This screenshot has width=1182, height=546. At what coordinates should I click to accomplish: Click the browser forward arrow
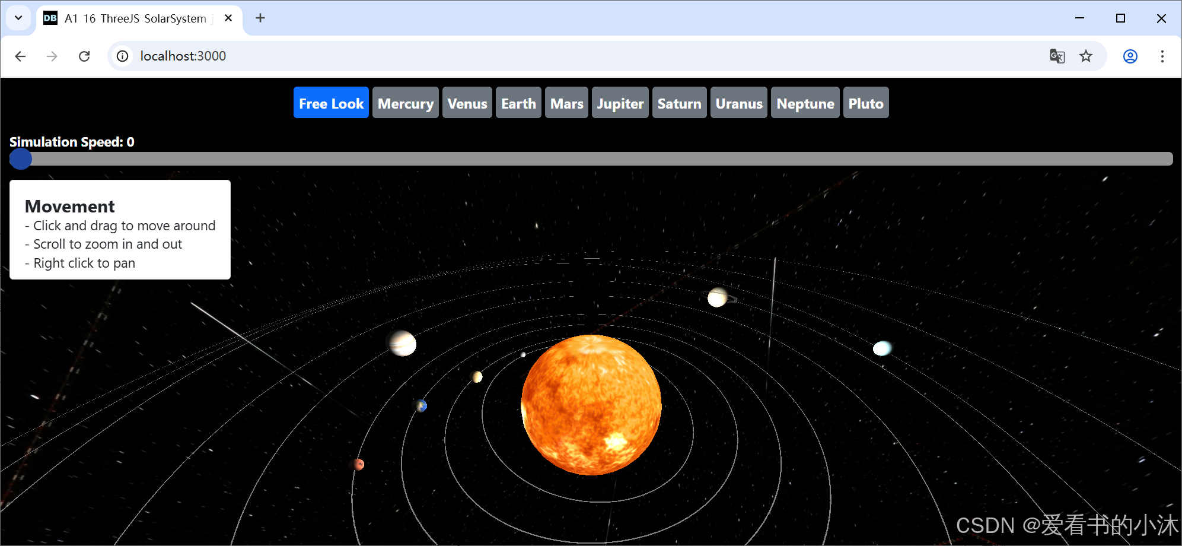(52, 56)
